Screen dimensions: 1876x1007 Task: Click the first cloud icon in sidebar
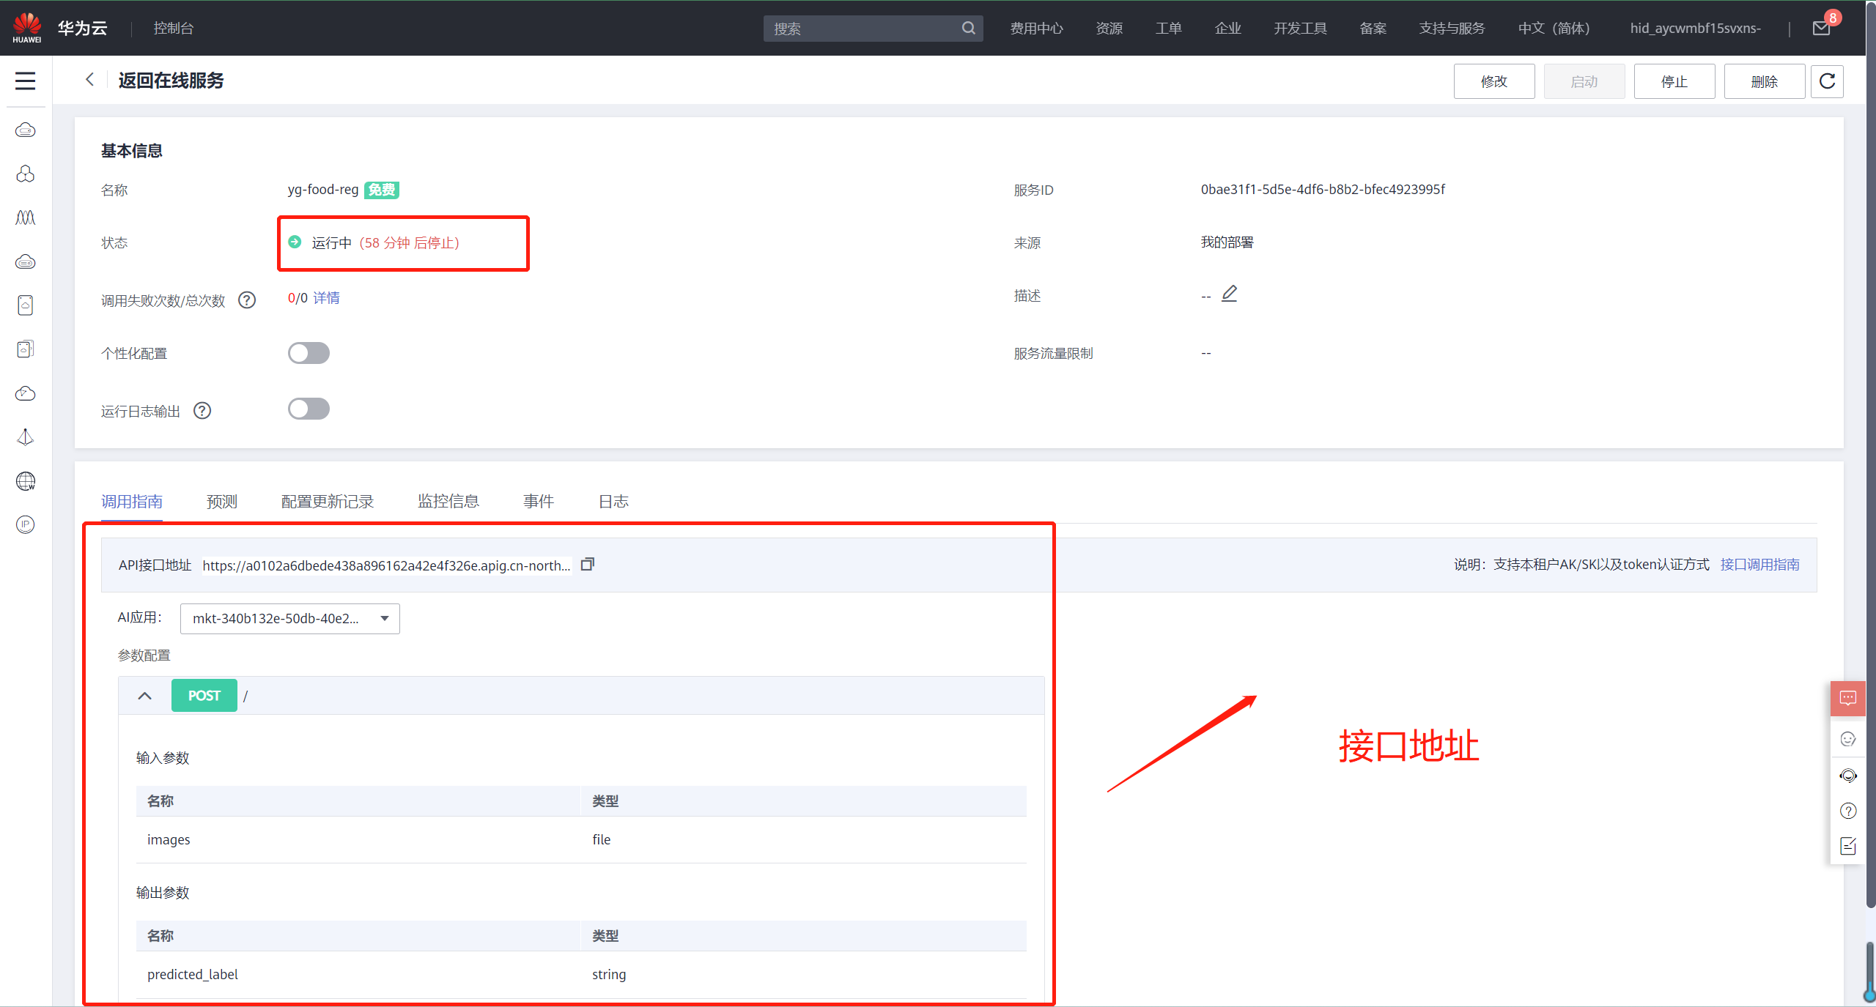tap(26, 130)
